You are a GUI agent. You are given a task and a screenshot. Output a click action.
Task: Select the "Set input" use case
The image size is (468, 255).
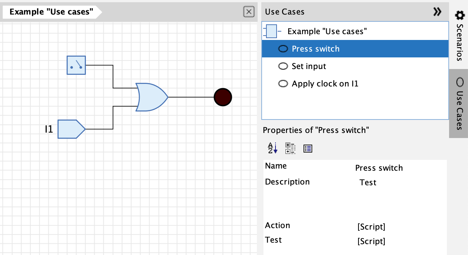click(309, 66)
